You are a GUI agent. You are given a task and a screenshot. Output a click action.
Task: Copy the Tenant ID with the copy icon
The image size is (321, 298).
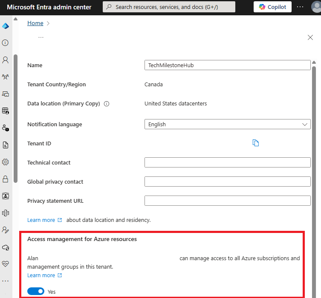pos(256,143)
